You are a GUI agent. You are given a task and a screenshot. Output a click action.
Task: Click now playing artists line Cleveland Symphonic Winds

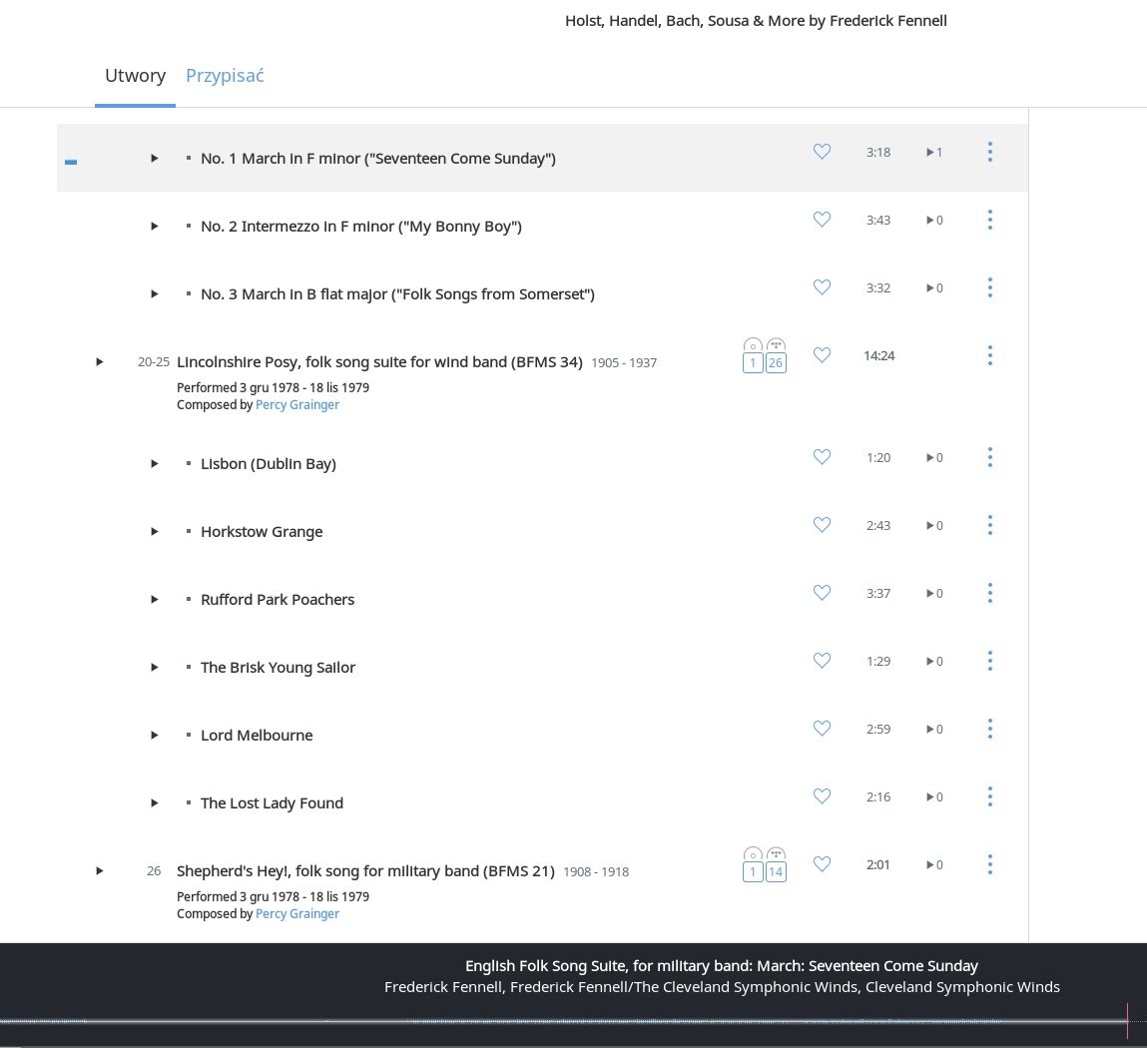coord(722,986)
